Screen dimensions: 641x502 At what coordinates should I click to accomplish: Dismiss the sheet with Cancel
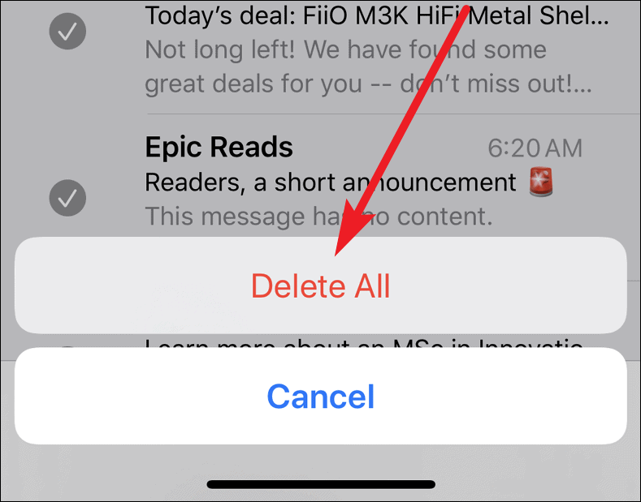click(320, 396)
